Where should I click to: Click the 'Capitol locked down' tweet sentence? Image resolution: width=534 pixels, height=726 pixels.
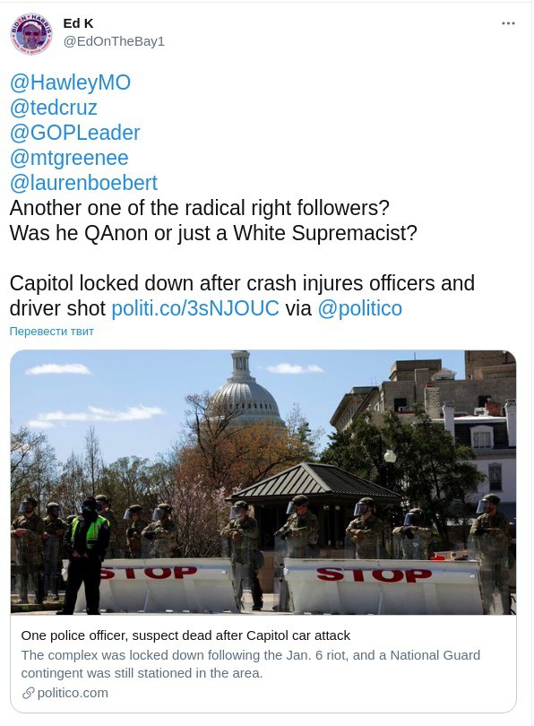[x=242, y=296]
